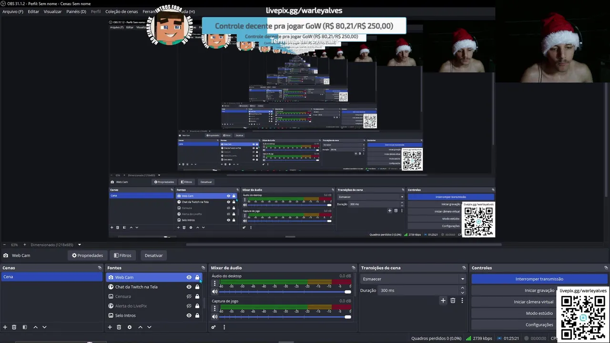Image resolution: width=610 pixels, height=343 pixels.
Task: Unlock the Censura source
Action: tap(197, 296)
